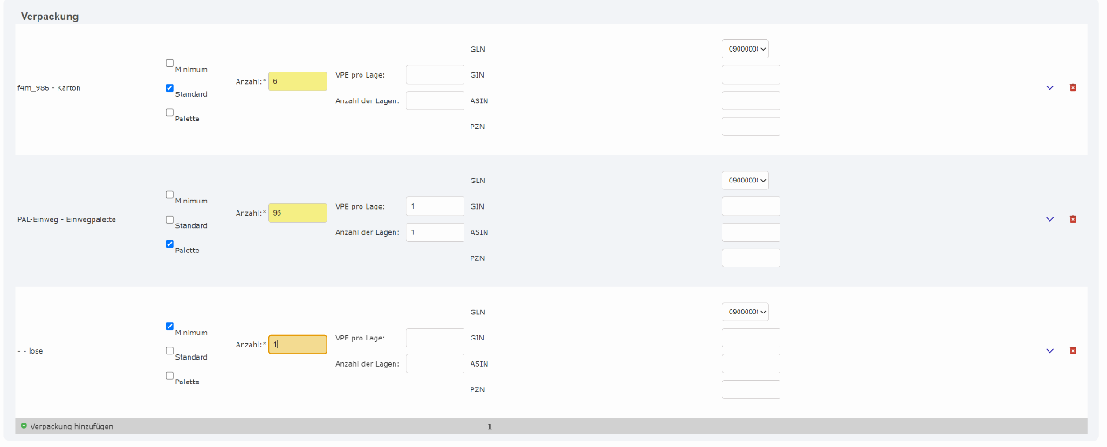The height and width of the screenshot is (447, 1107).
Task: Open GLN dropdown in lose row
Action: [745, 312]
